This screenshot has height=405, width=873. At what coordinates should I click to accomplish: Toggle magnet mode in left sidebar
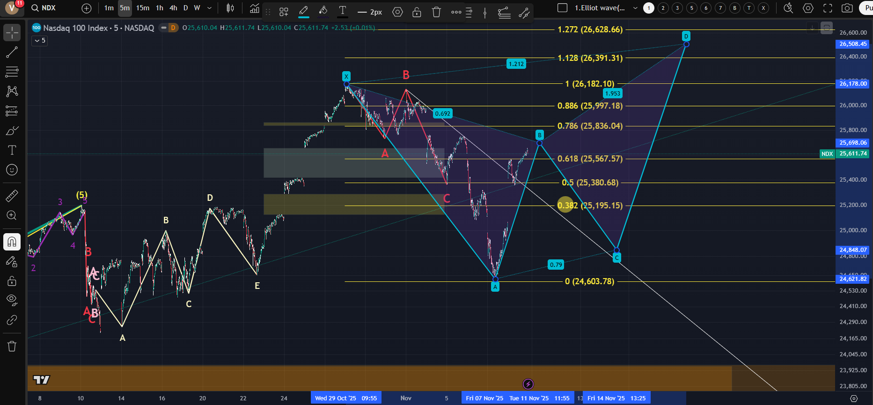click(12, 242)
